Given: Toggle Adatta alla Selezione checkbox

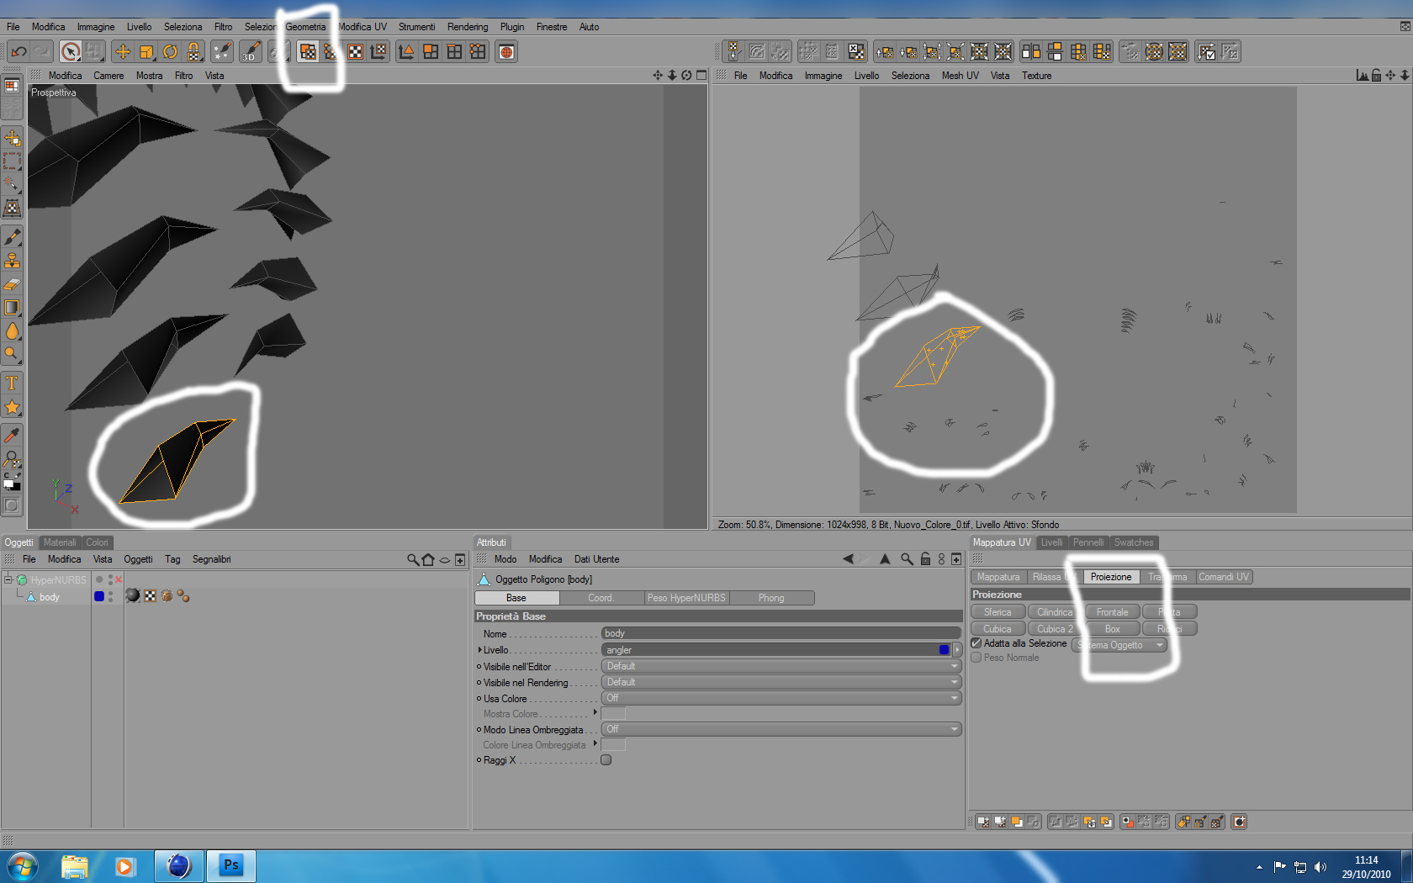Looking at the screenshot, I should tap(976, 643).
